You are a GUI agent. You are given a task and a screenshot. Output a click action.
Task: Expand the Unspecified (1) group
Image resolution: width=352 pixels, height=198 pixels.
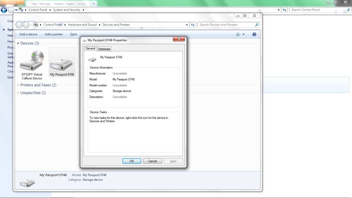click(x=18, y=93)
